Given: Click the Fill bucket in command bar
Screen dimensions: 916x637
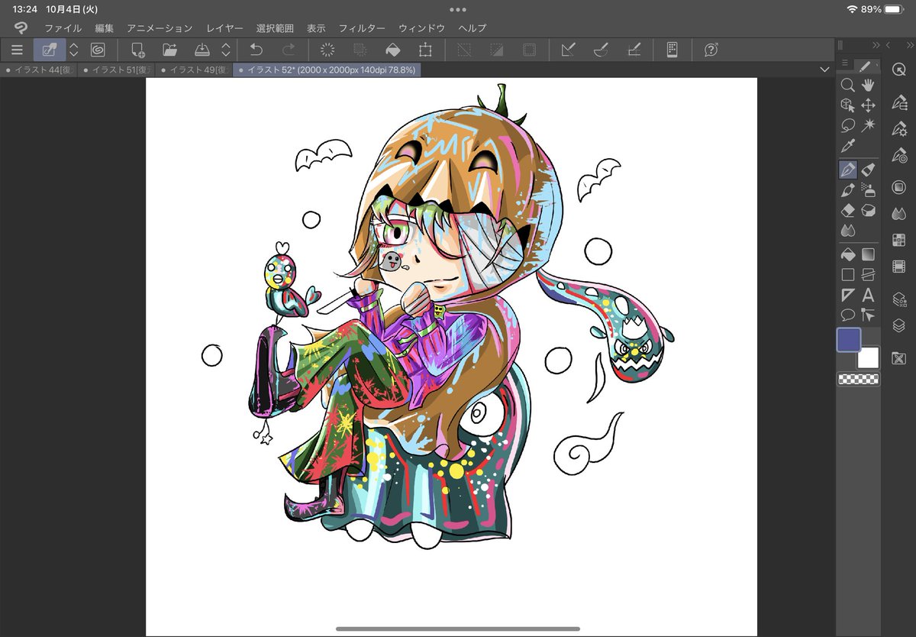Looking at the screenshot, I should coord(392,50).
